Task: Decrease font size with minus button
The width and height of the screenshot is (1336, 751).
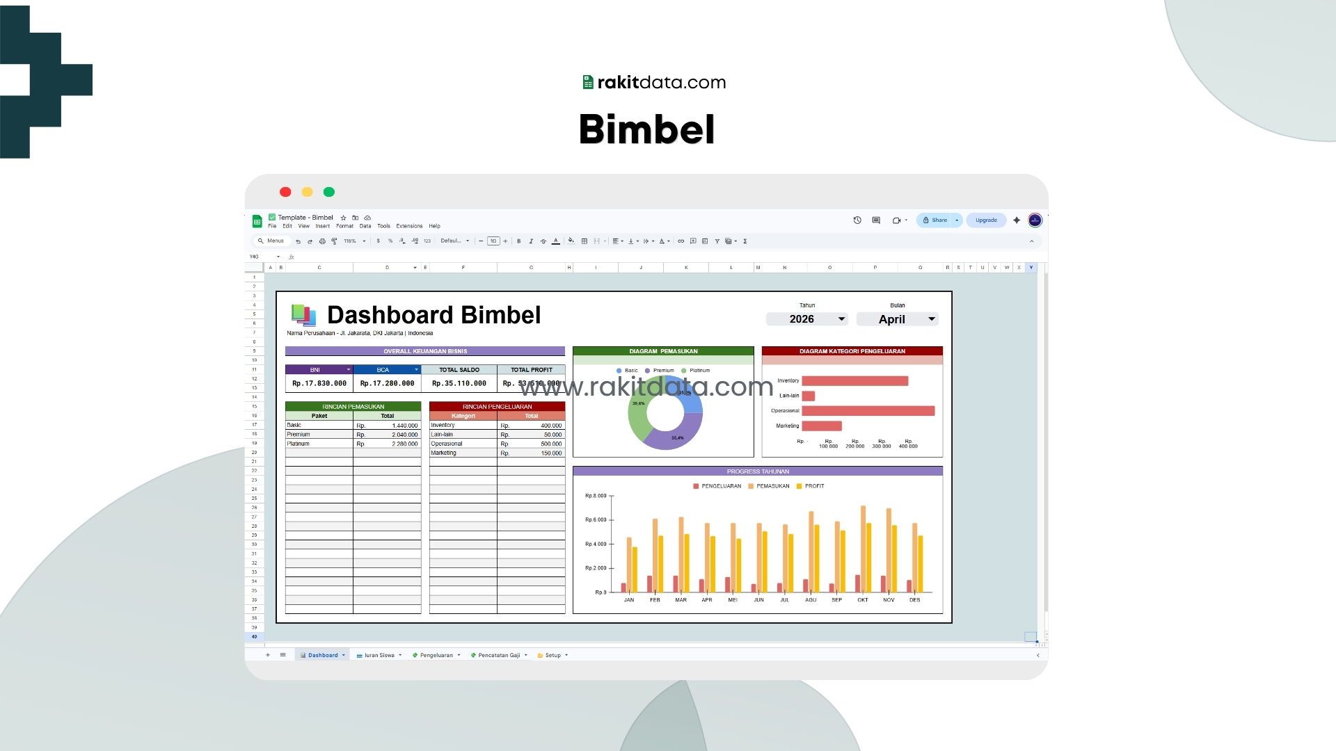Action: (x=481, y=241)
